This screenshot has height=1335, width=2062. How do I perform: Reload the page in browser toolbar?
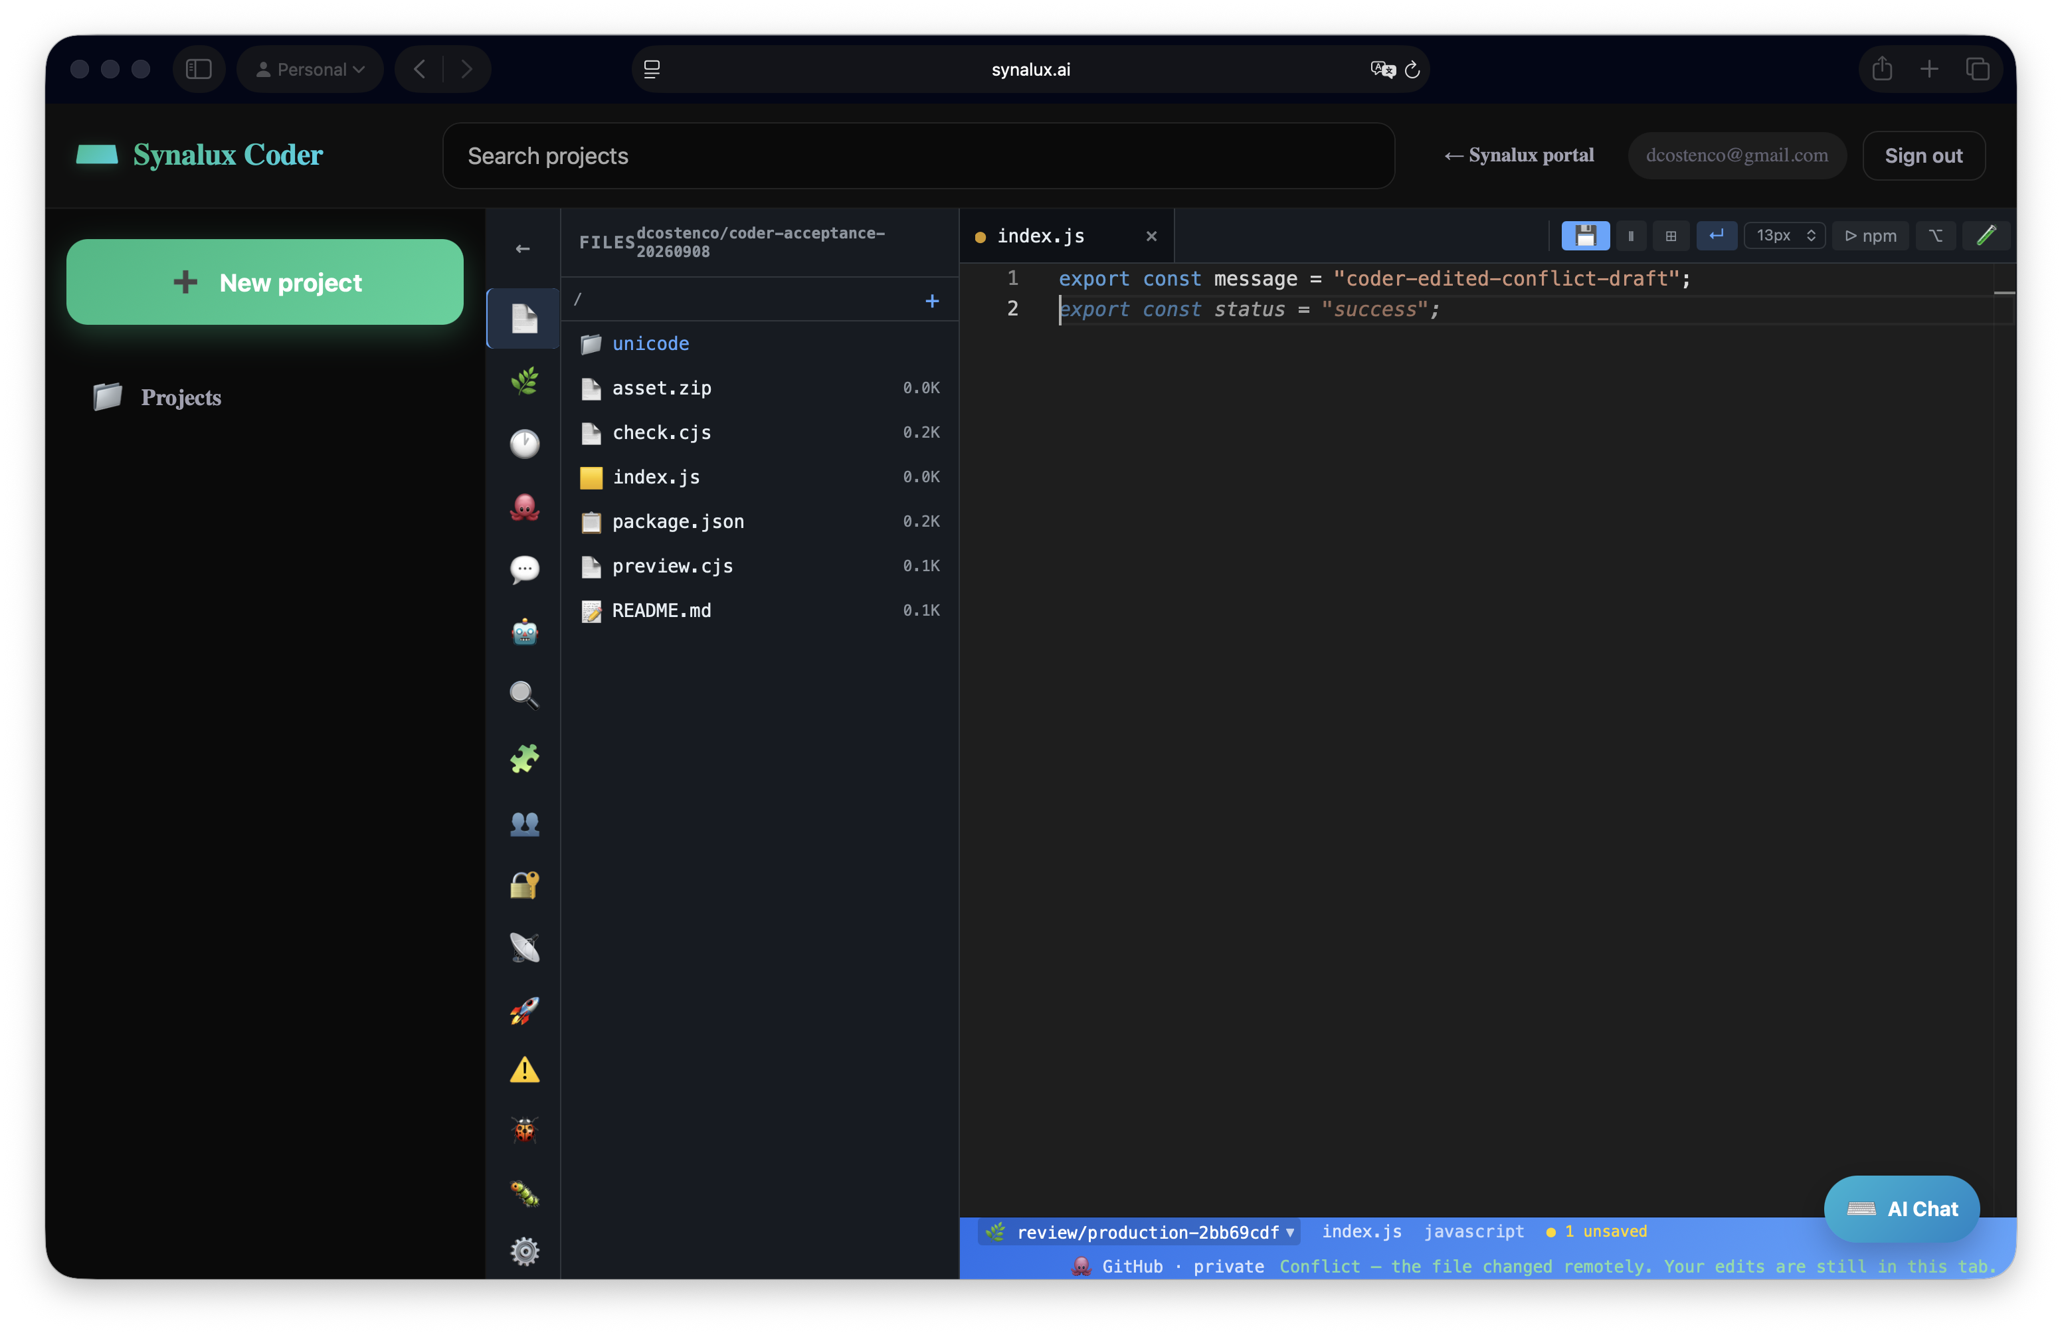1412,69
